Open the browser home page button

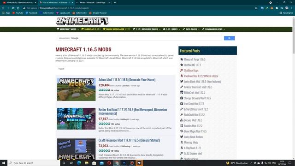[18, 8]
